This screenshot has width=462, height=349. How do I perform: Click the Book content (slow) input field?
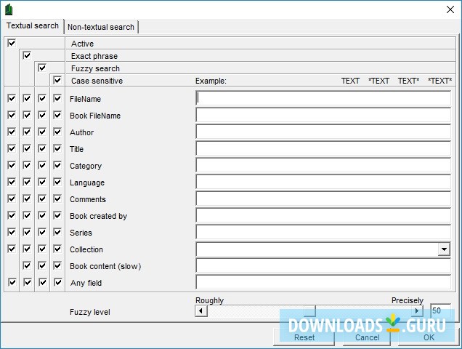pyautogui.click(x=323, y=266)
